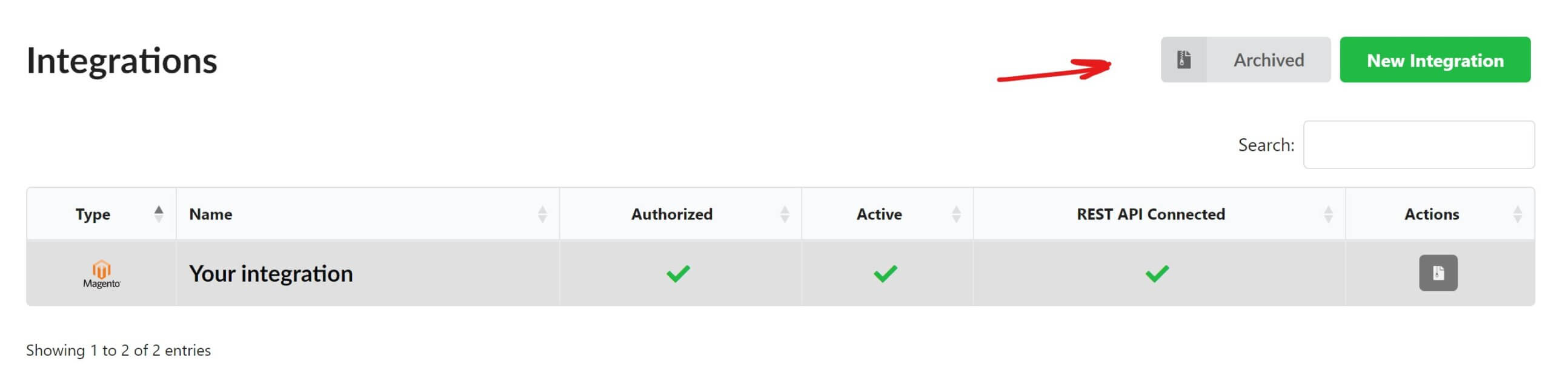Switch to the Archived integrations view
The image size is (1551, 378).
[x=1267, y=59]
